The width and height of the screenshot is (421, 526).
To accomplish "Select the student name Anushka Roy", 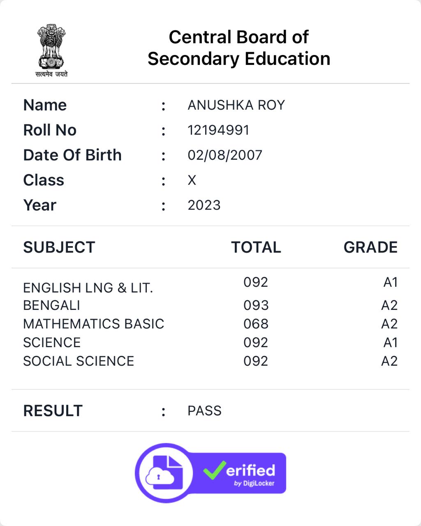I will [x=236, y=105].
